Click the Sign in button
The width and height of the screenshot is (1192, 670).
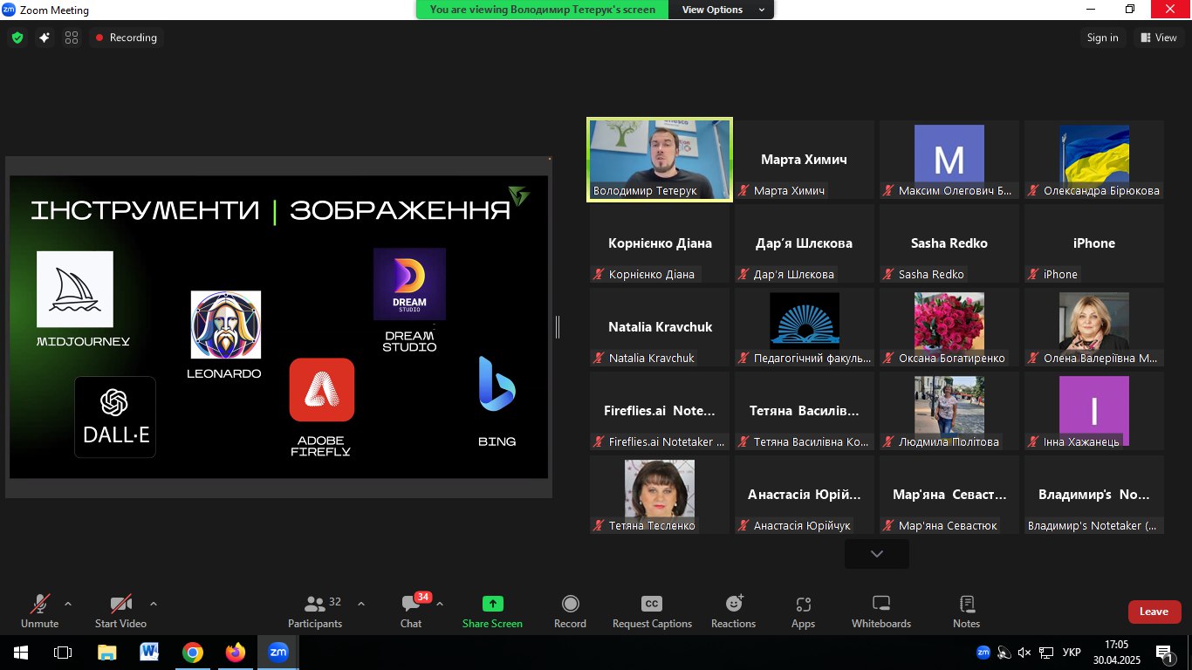pos(1103,38)
